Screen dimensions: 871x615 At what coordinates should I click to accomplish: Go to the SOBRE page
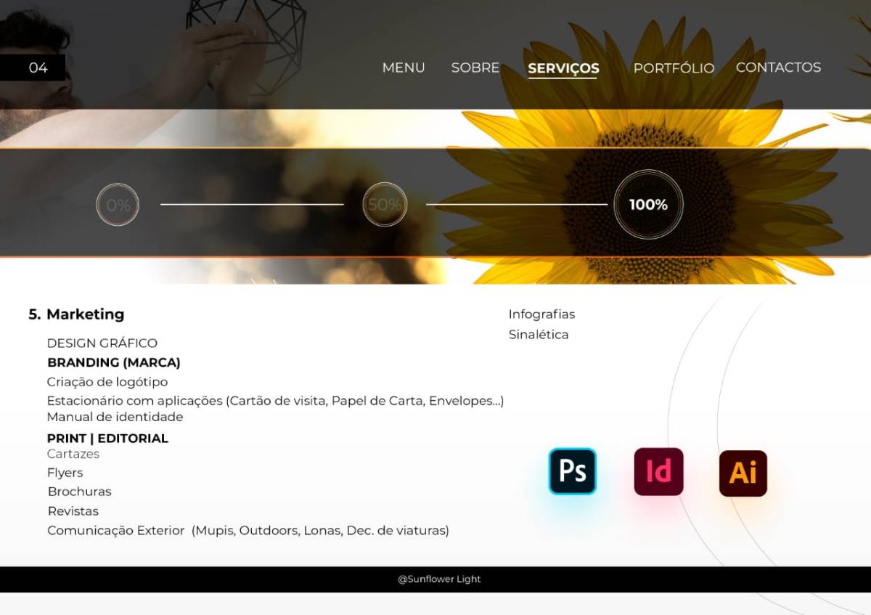tap(475, 68)
